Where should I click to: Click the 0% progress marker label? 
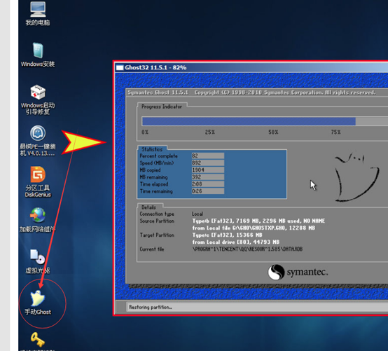click(145, 132)
